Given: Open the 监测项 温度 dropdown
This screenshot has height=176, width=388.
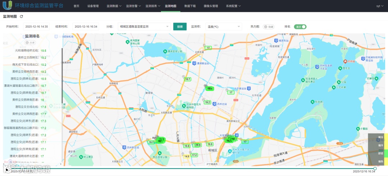Looking at the screenshot, I should (x=224, y=26).
